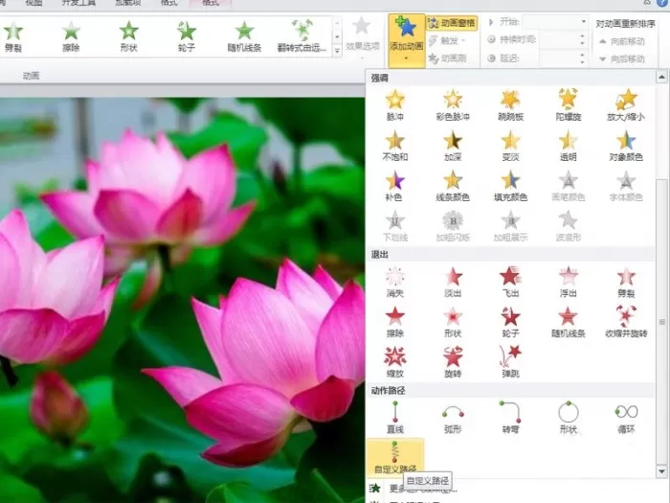Open the 添加动画 dropdown button

pyautogui.click(x=407, y=41)
